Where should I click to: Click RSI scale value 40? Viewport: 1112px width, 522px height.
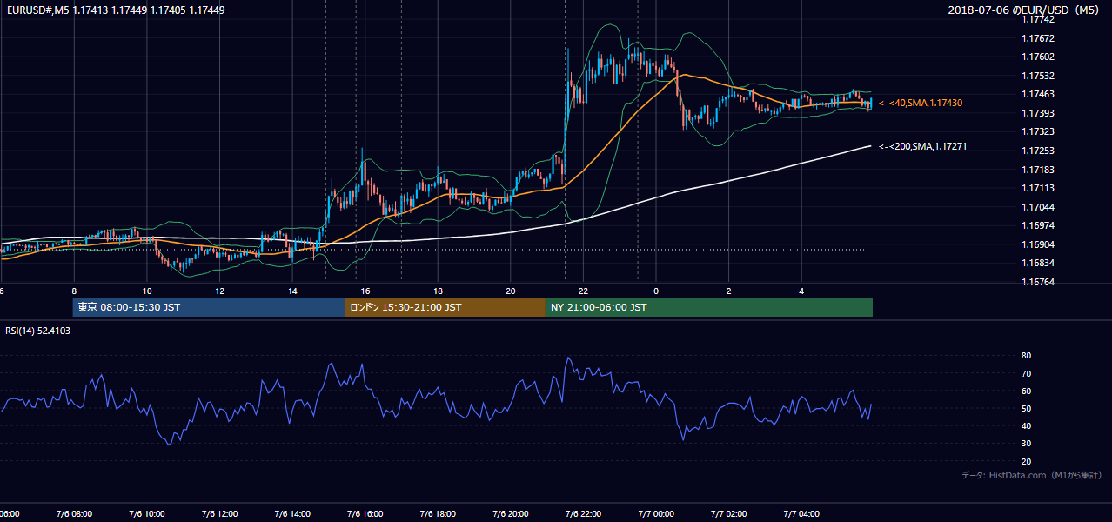(1027, 425)
